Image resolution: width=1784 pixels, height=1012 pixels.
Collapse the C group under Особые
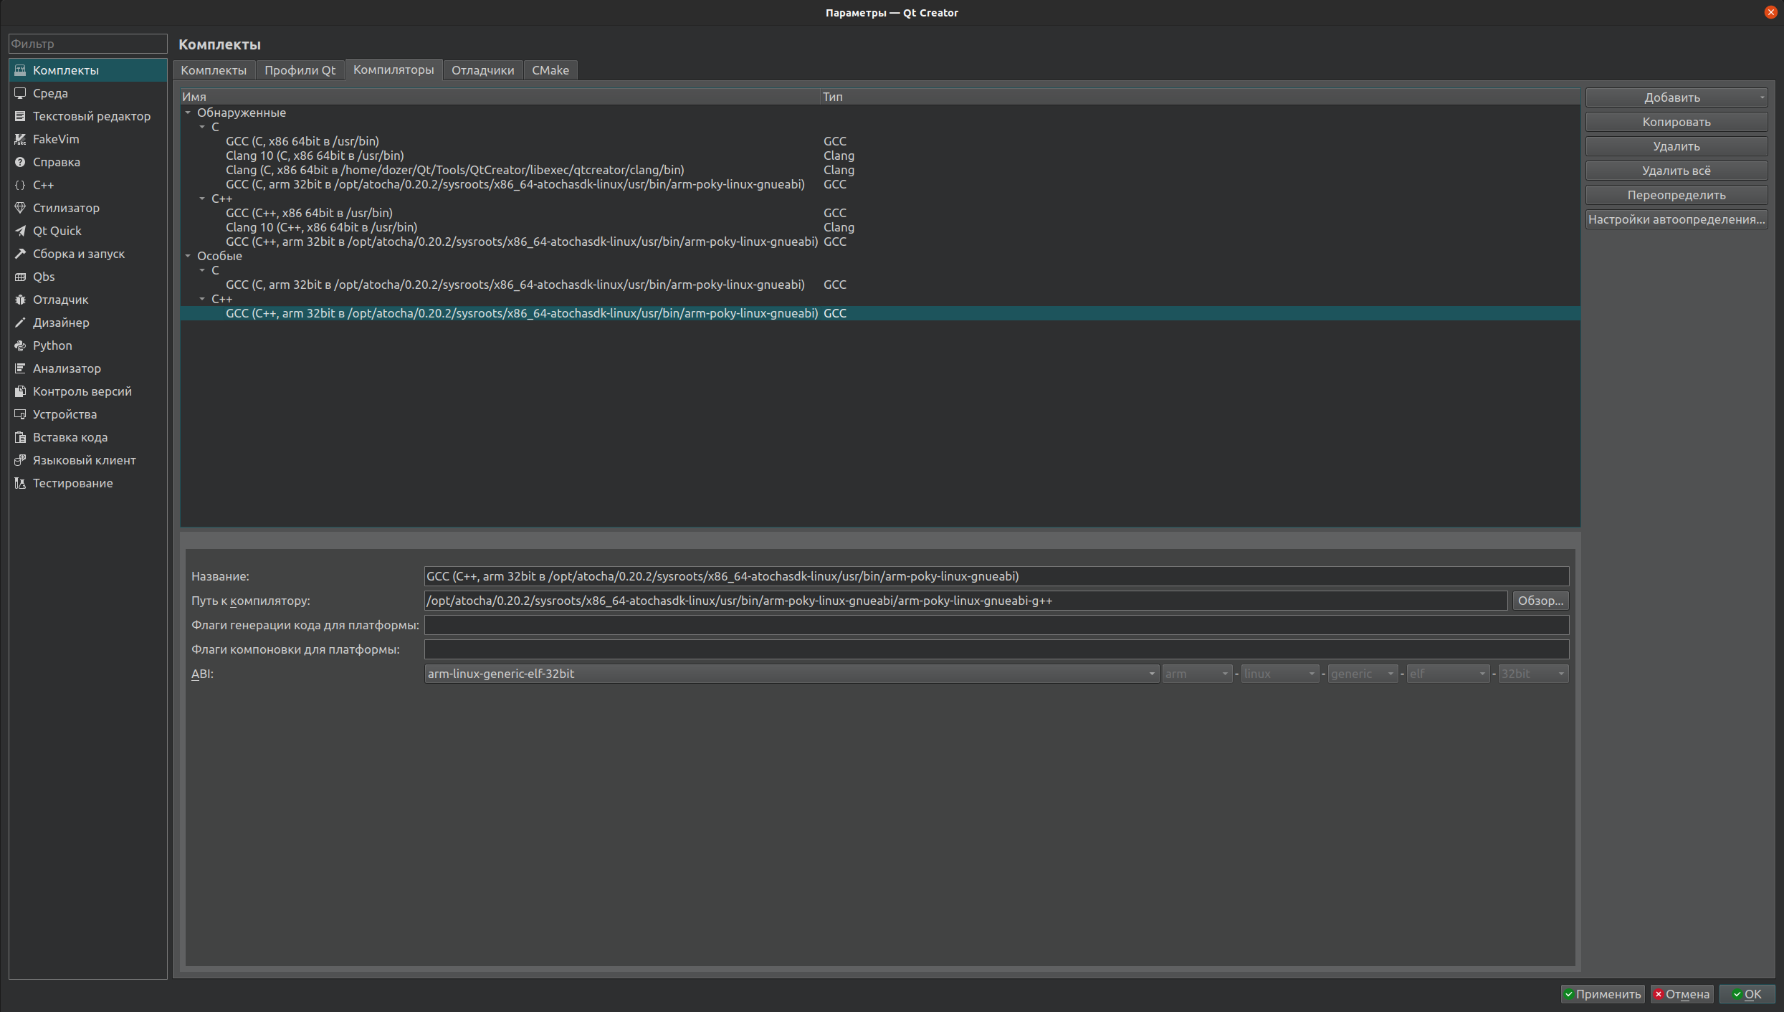[202, 270]
